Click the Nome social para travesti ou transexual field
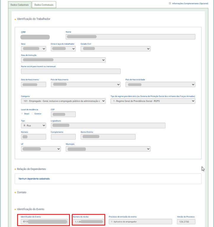 (71, 71)
